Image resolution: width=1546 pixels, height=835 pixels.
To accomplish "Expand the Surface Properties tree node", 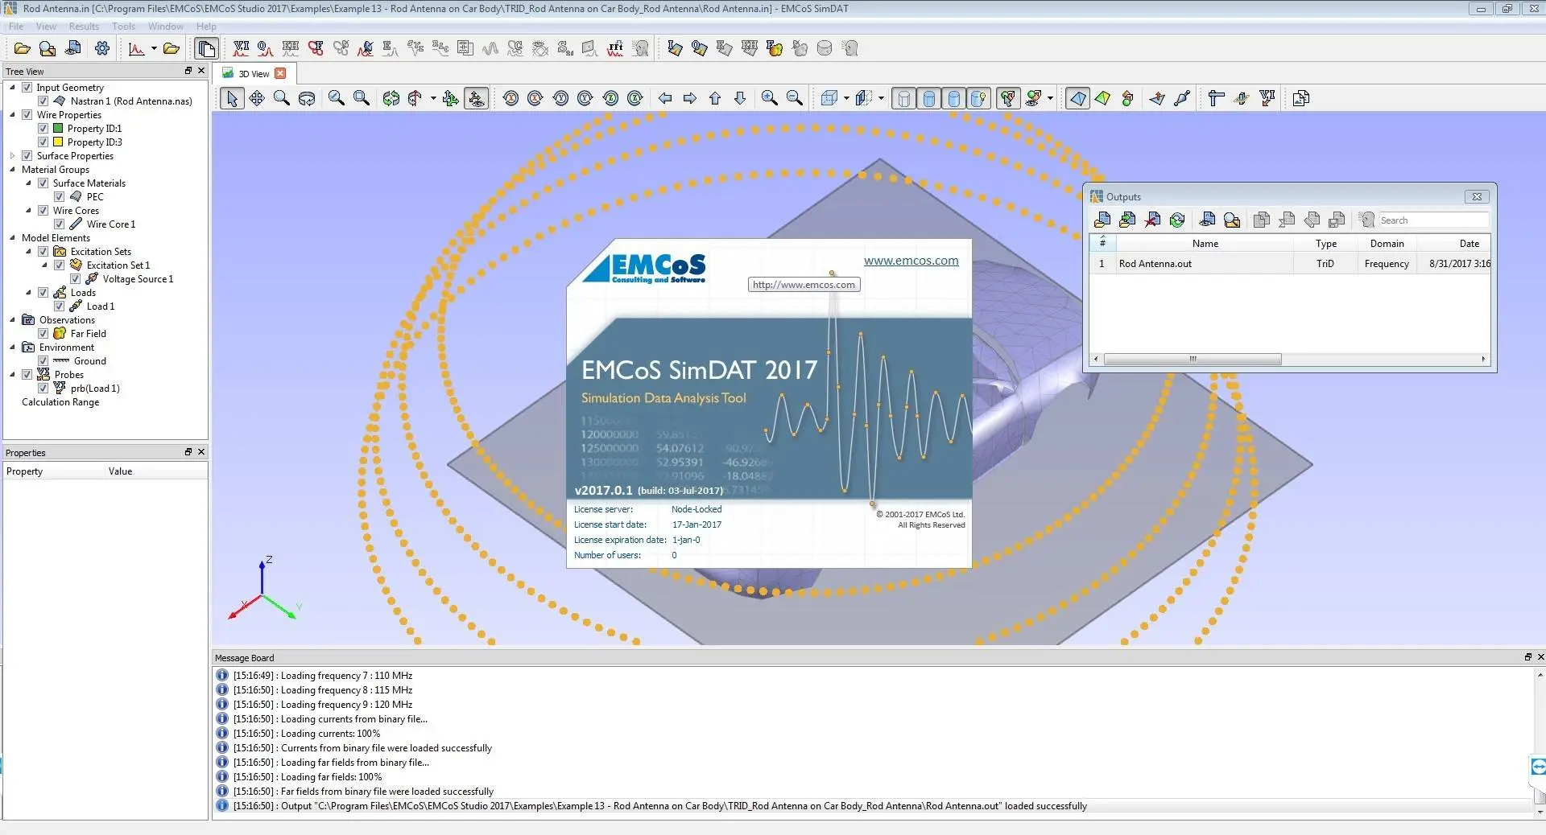I will click(12, 155).
